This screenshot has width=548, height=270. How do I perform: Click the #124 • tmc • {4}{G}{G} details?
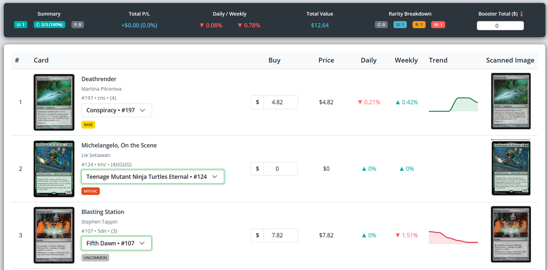point(107,165)
